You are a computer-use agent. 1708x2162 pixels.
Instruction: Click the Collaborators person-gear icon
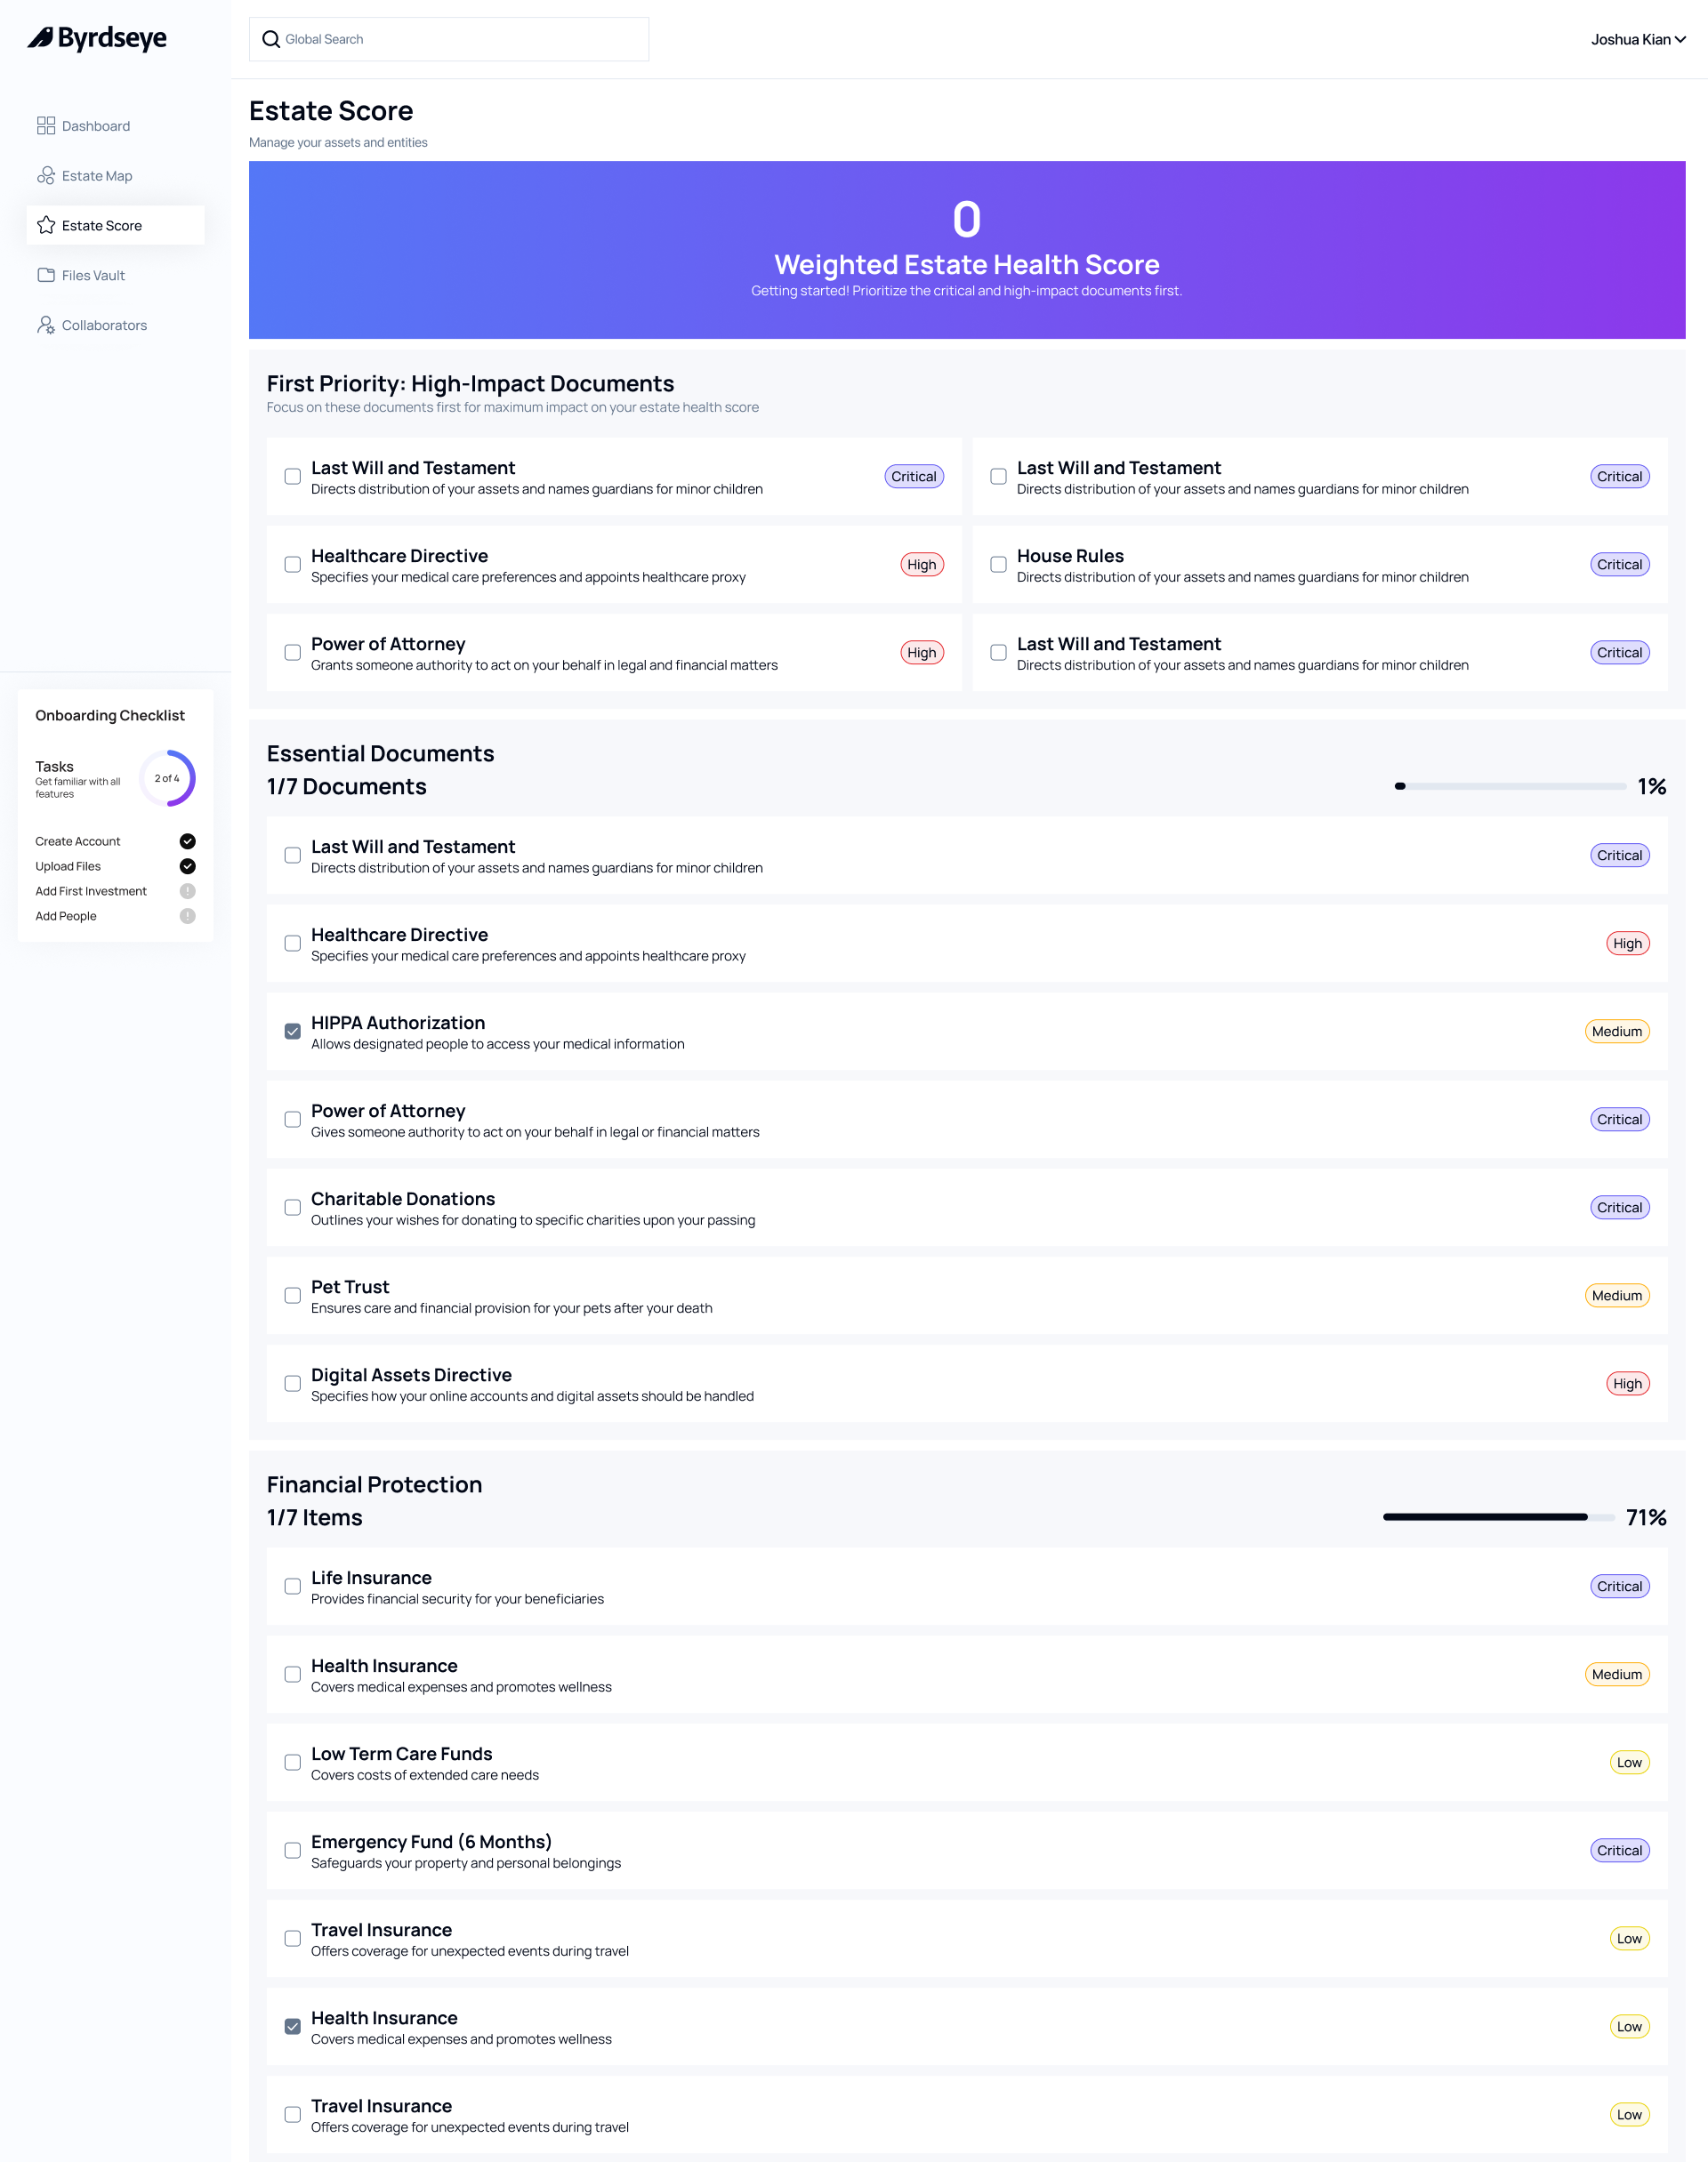(x=46, y=325)
